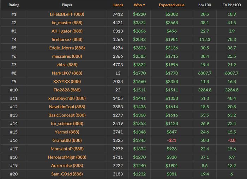The width and height of the screenshot is (247, 179).
Task: Open player LiFeIsBLeFF (888) profile
Action: 67,14
